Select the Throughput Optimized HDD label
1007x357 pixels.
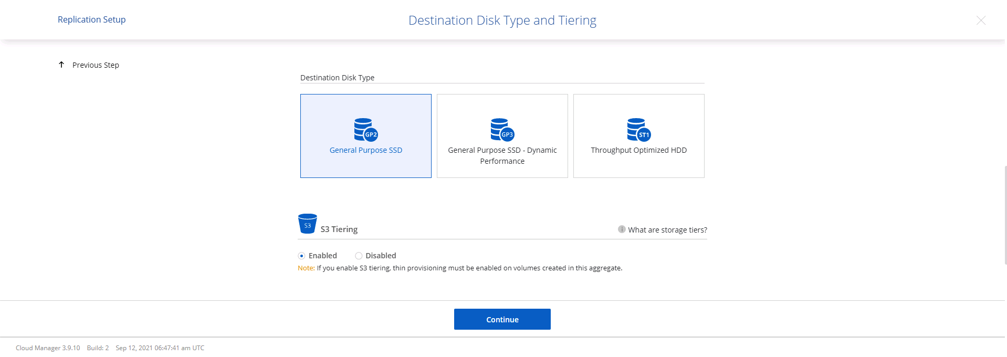point(638,150)
